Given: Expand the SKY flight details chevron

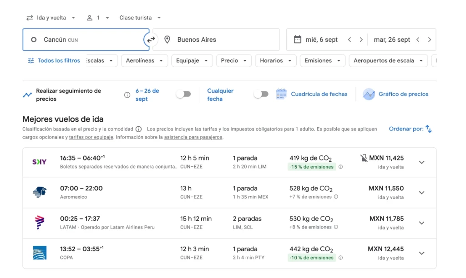Looking at the screenshot, I should [421, 162].
